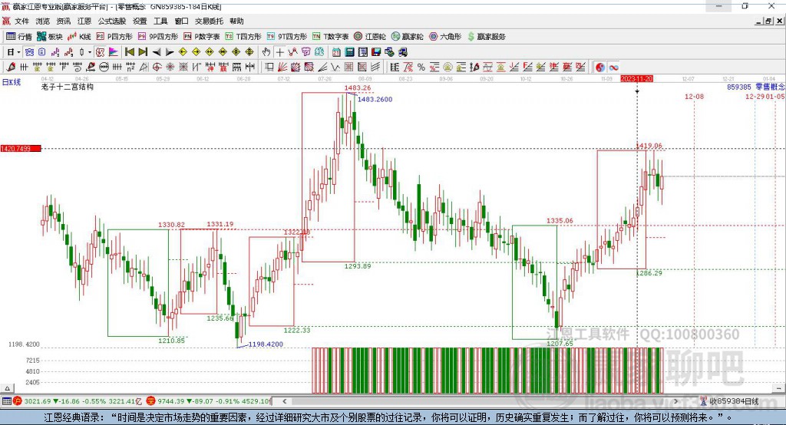Switch to the K线 candlestick chart
The height and width of the screenshot is (425, 786).
coord(79,37)
